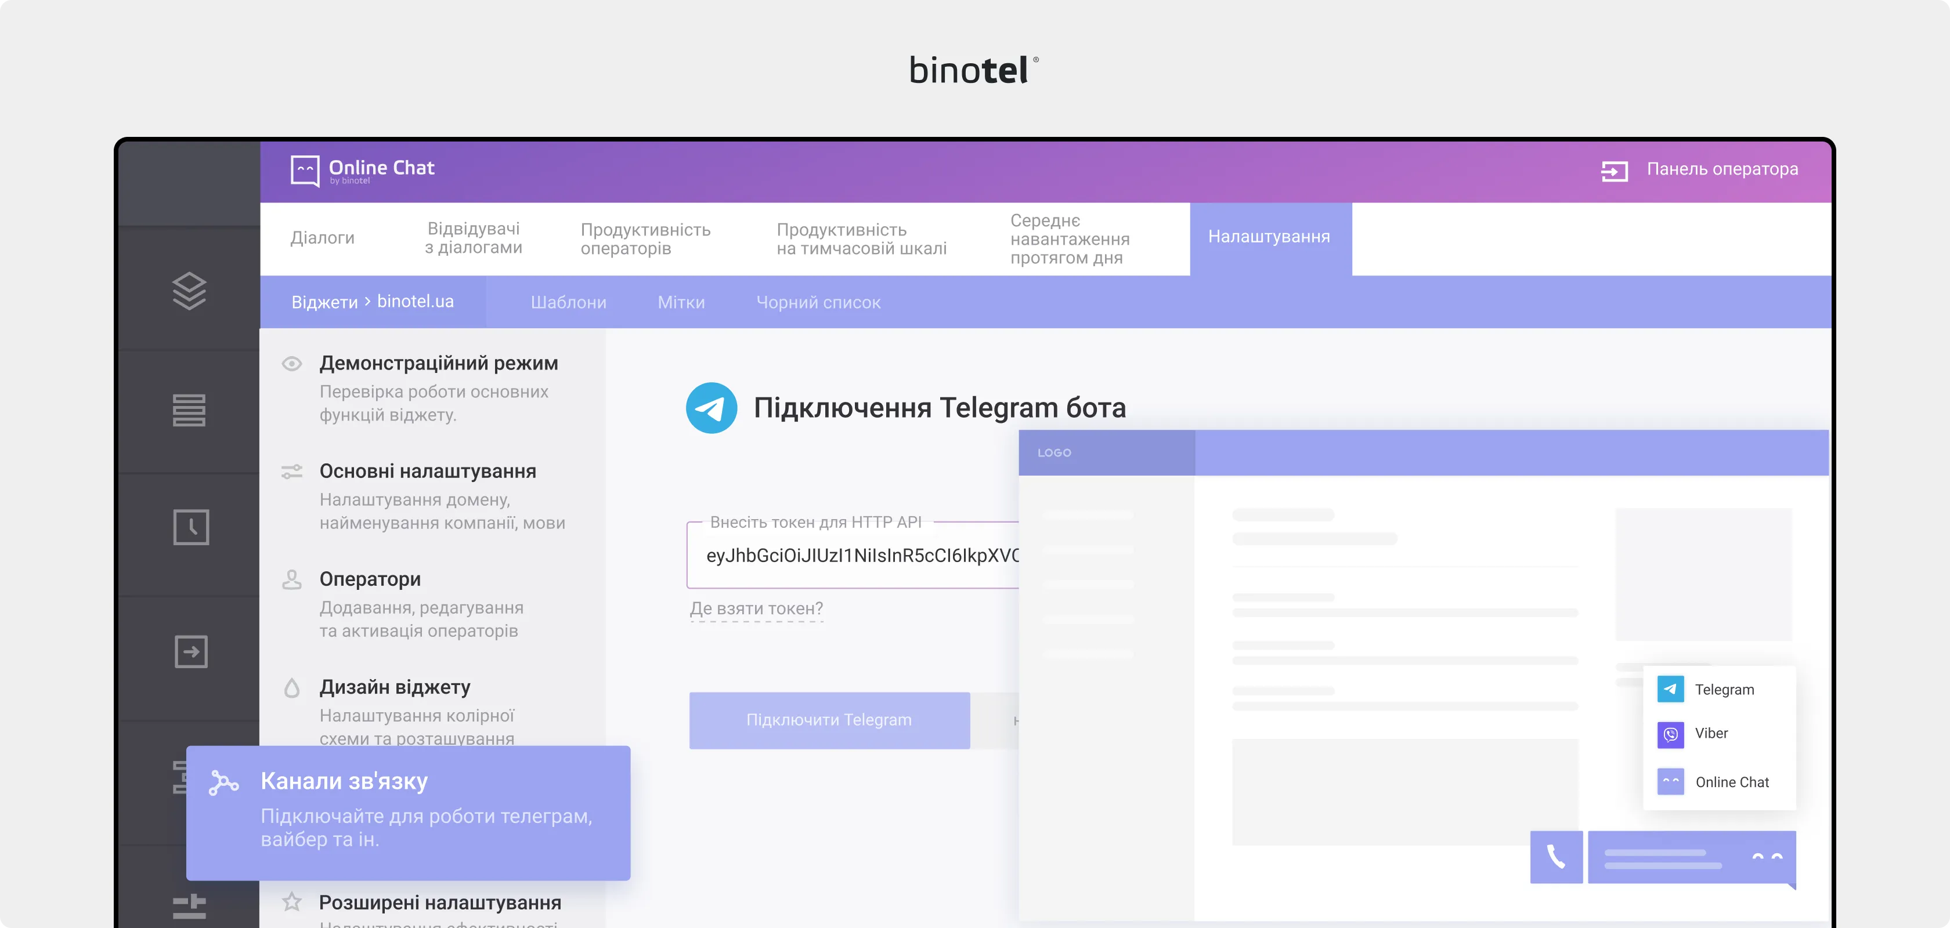The image size is (1950, 928).
Task: Click the Віджети breadcrumb
Action: [325, 303]
